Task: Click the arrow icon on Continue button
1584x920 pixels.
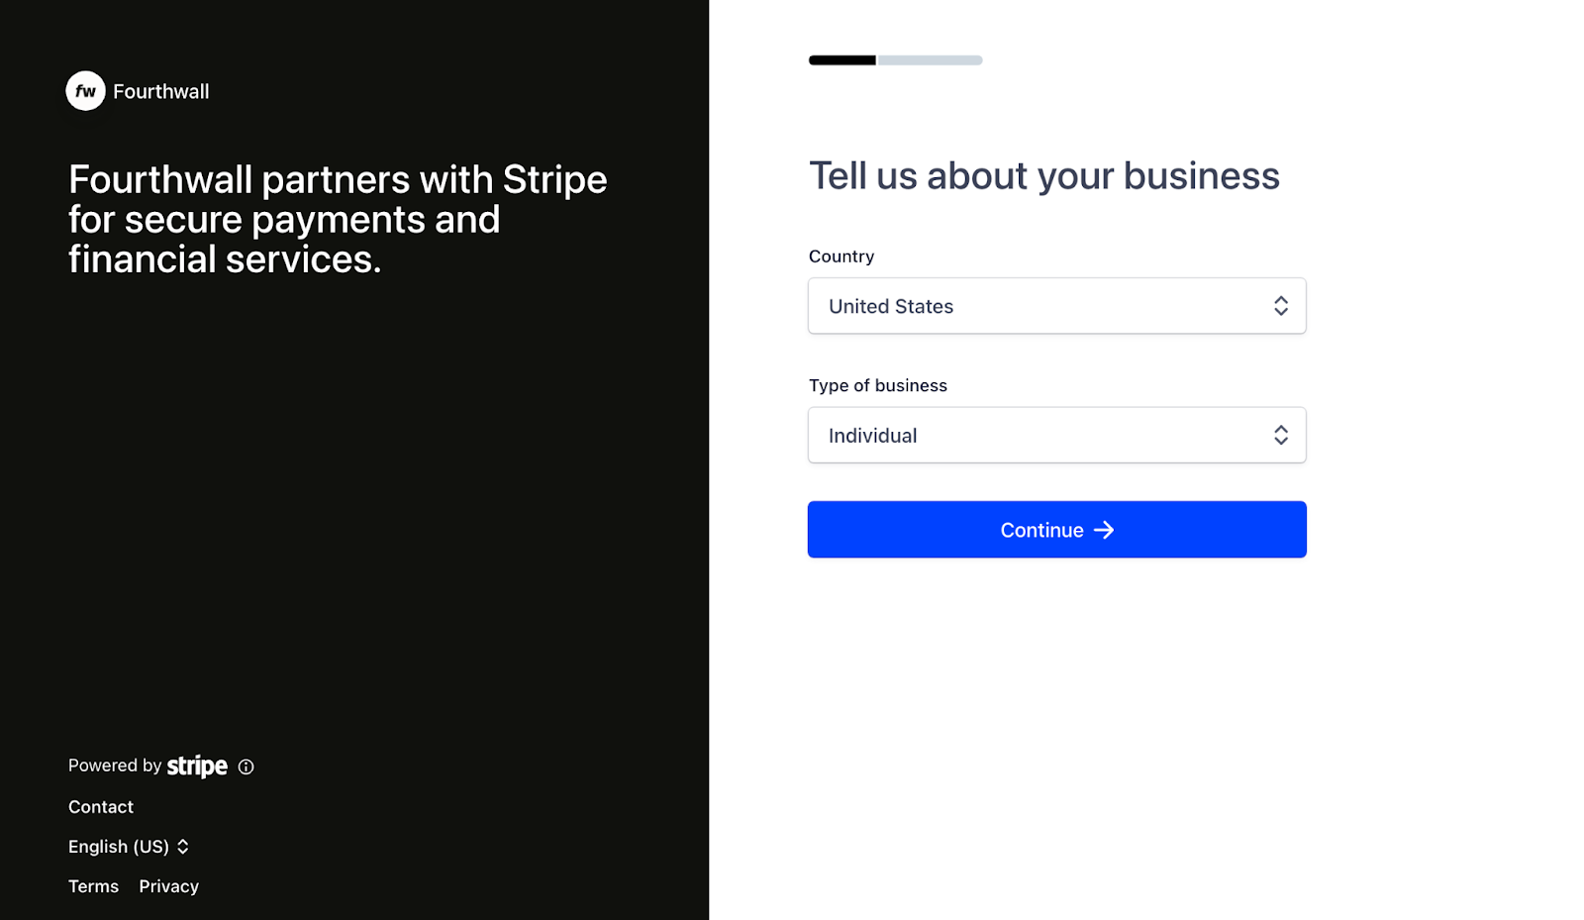Action: pyautogui.click(x=1104, y=531)
